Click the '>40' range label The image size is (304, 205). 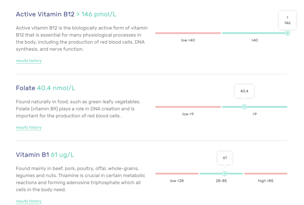pos(254,40)
